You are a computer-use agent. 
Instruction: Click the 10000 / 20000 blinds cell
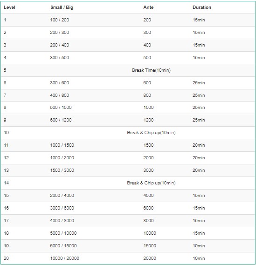coord(65,258)
